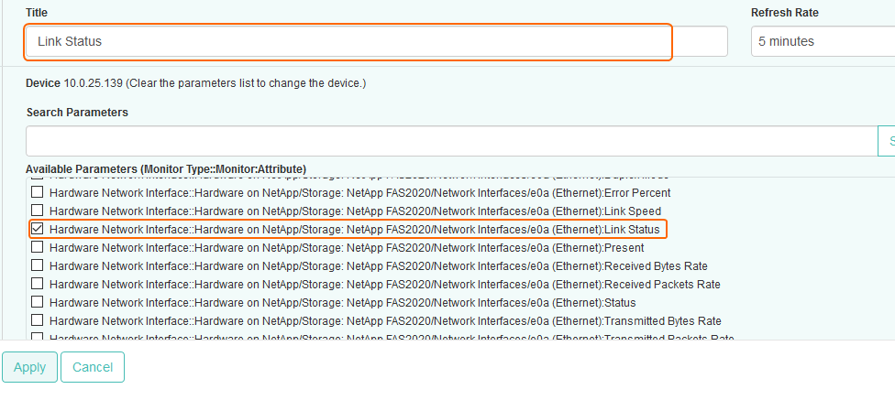Select the Received Bytes Rate checkbox
The width and height of the screenshot is (895, 400).
coord(38,265)
